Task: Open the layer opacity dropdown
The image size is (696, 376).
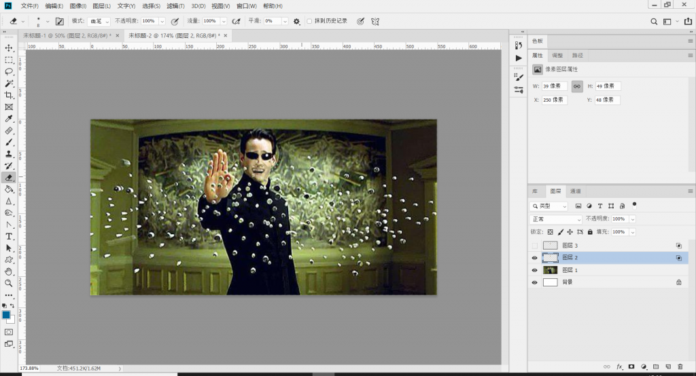Action: [x=633, y=219]
